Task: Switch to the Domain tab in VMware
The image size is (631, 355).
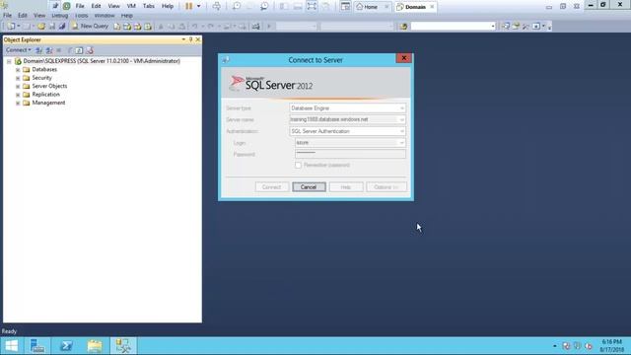Action: pos(415,7)
